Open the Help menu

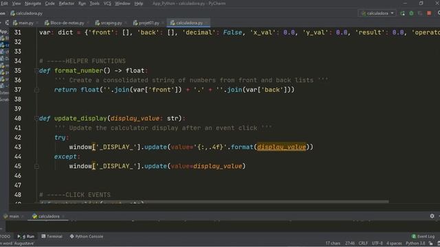139,3
